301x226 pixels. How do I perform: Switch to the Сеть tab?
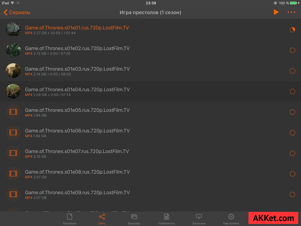[x=102, y=219]
